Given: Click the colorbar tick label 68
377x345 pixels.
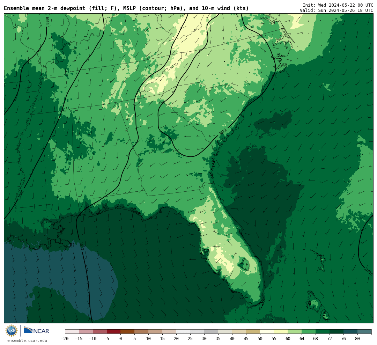Looking at the screenshot, I should click(x=316, y=338).
